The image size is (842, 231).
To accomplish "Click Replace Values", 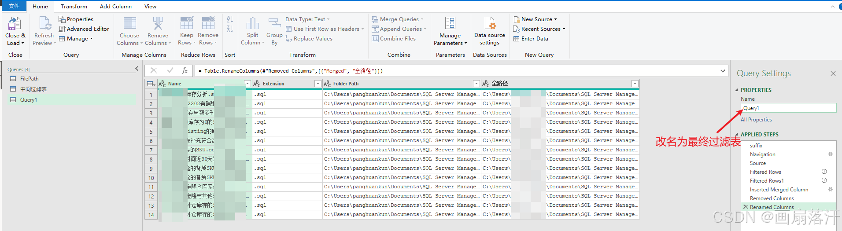I will (x=309, y=39).
